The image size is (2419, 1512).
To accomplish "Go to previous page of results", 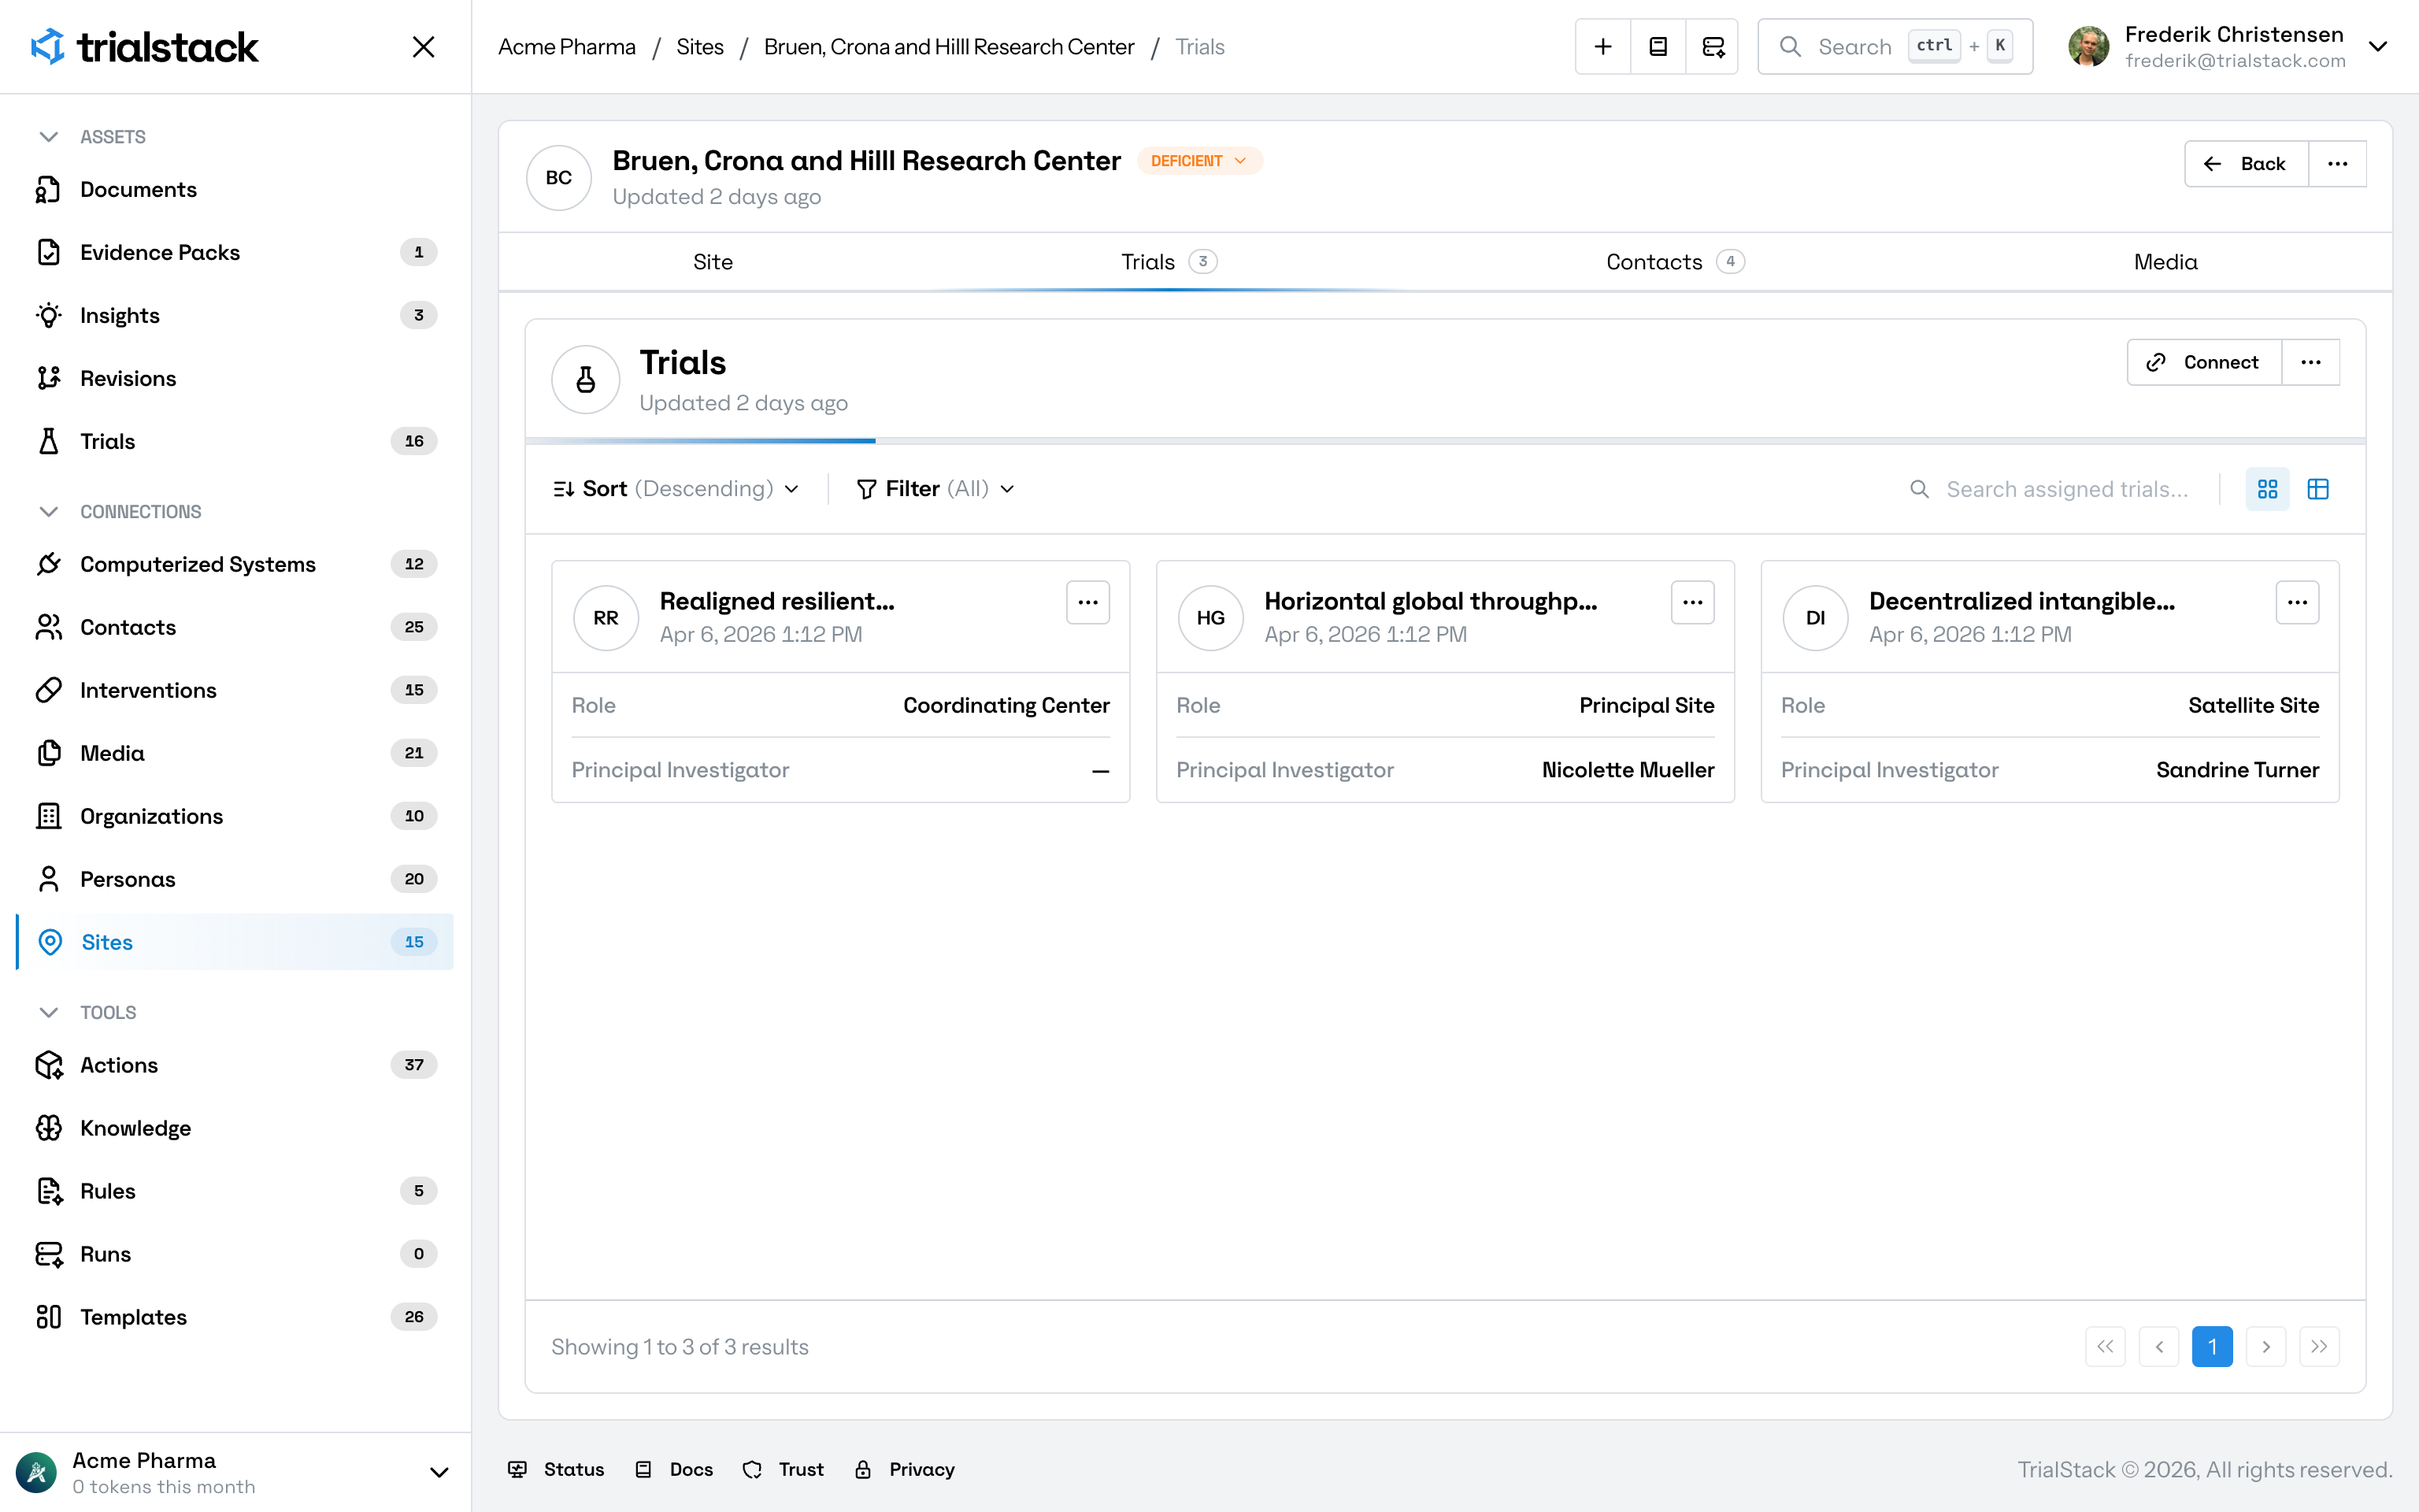I will coord(2159,1347).
